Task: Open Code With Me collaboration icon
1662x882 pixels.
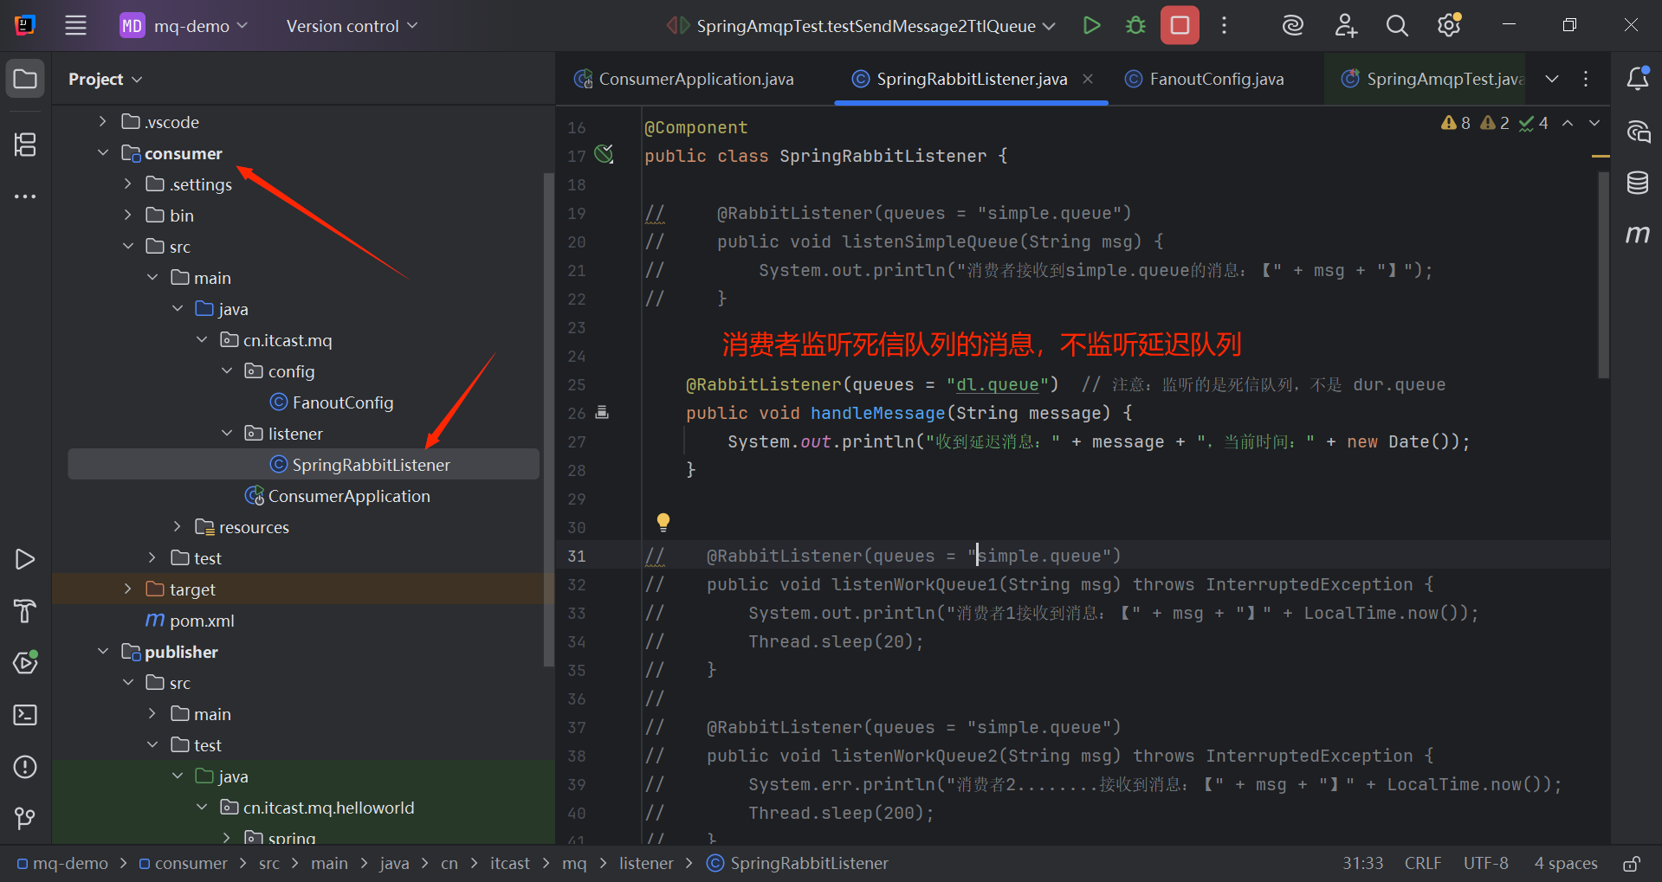Action: coord(1345,26)
